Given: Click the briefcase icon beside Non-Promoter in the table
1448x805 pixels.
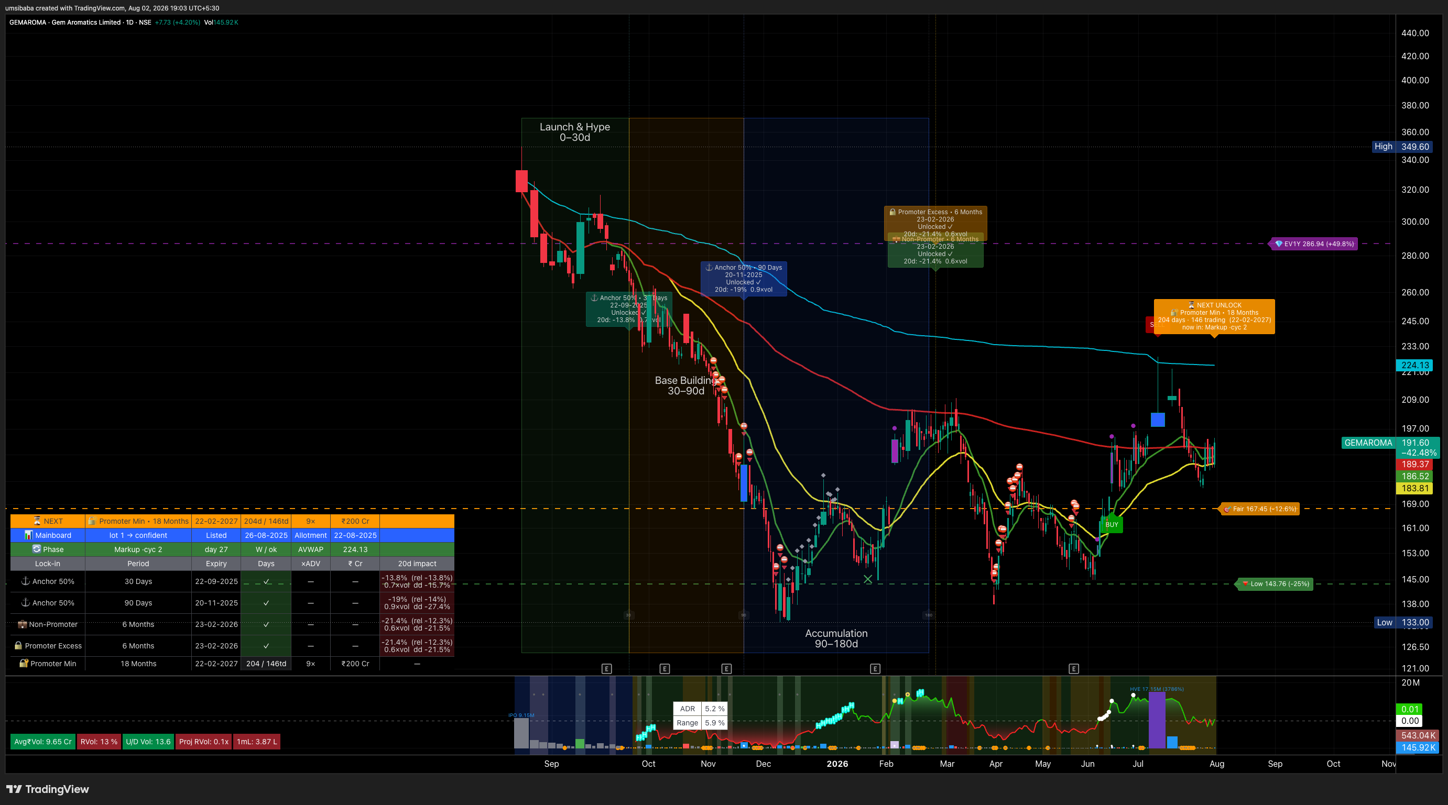Looking at the screenshot, I should click(x=23, y=624).
